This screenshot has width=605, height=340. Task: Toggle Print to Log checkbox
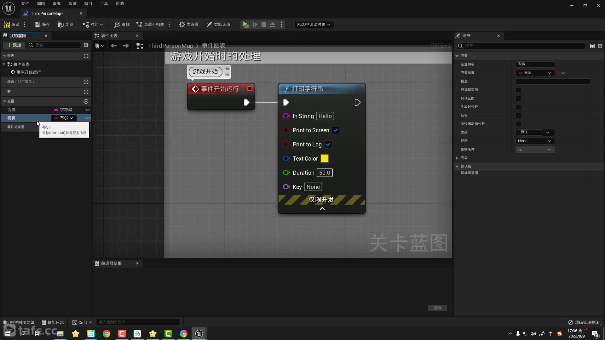pos(328,144)
